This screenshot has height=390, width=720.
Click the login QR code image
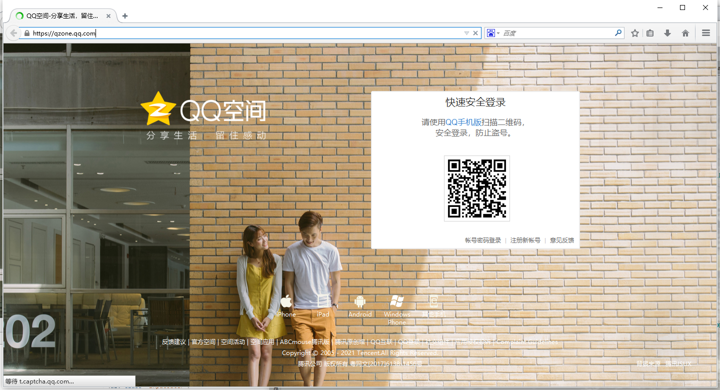476,188
